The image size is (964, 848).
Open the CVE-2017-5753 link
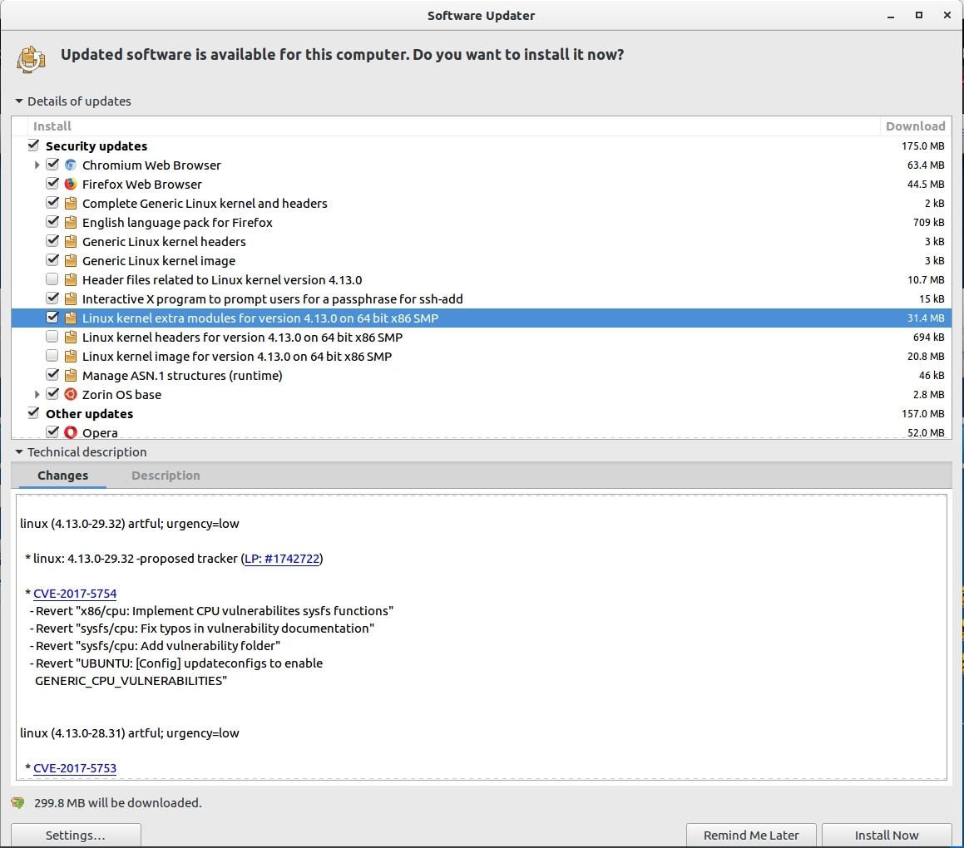75,768
